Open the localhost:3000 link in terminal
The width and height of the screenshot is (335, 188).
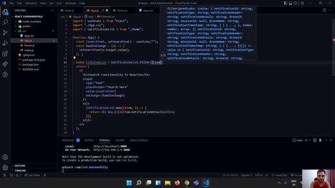tap(110, 146)
